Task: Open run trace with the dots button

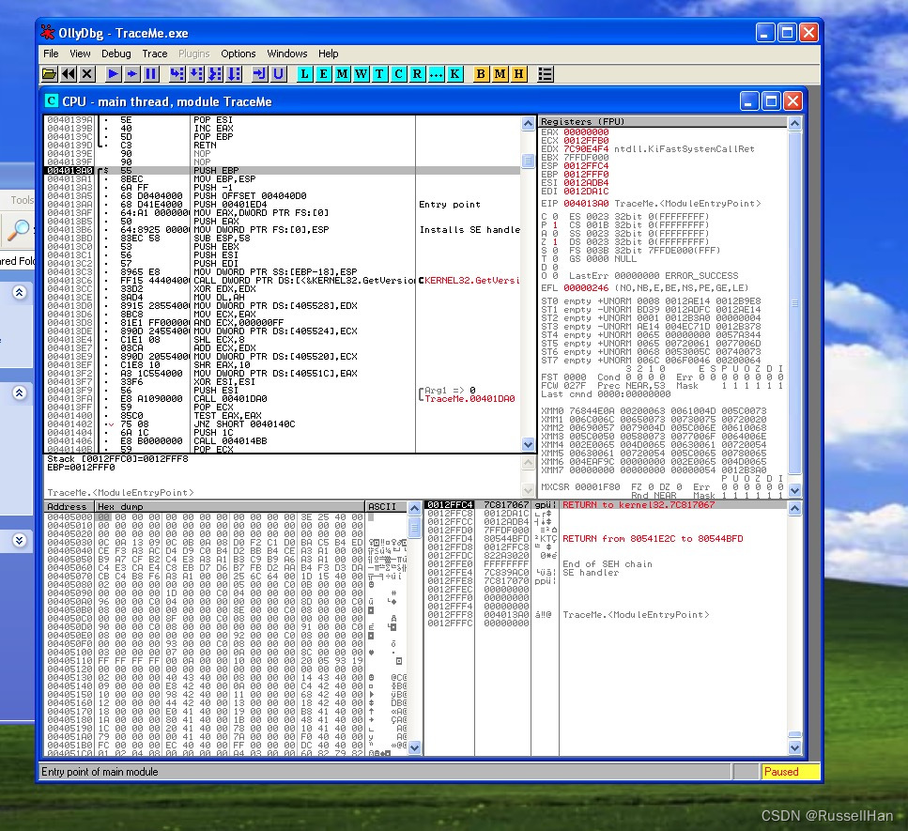Action: (436, 74)
